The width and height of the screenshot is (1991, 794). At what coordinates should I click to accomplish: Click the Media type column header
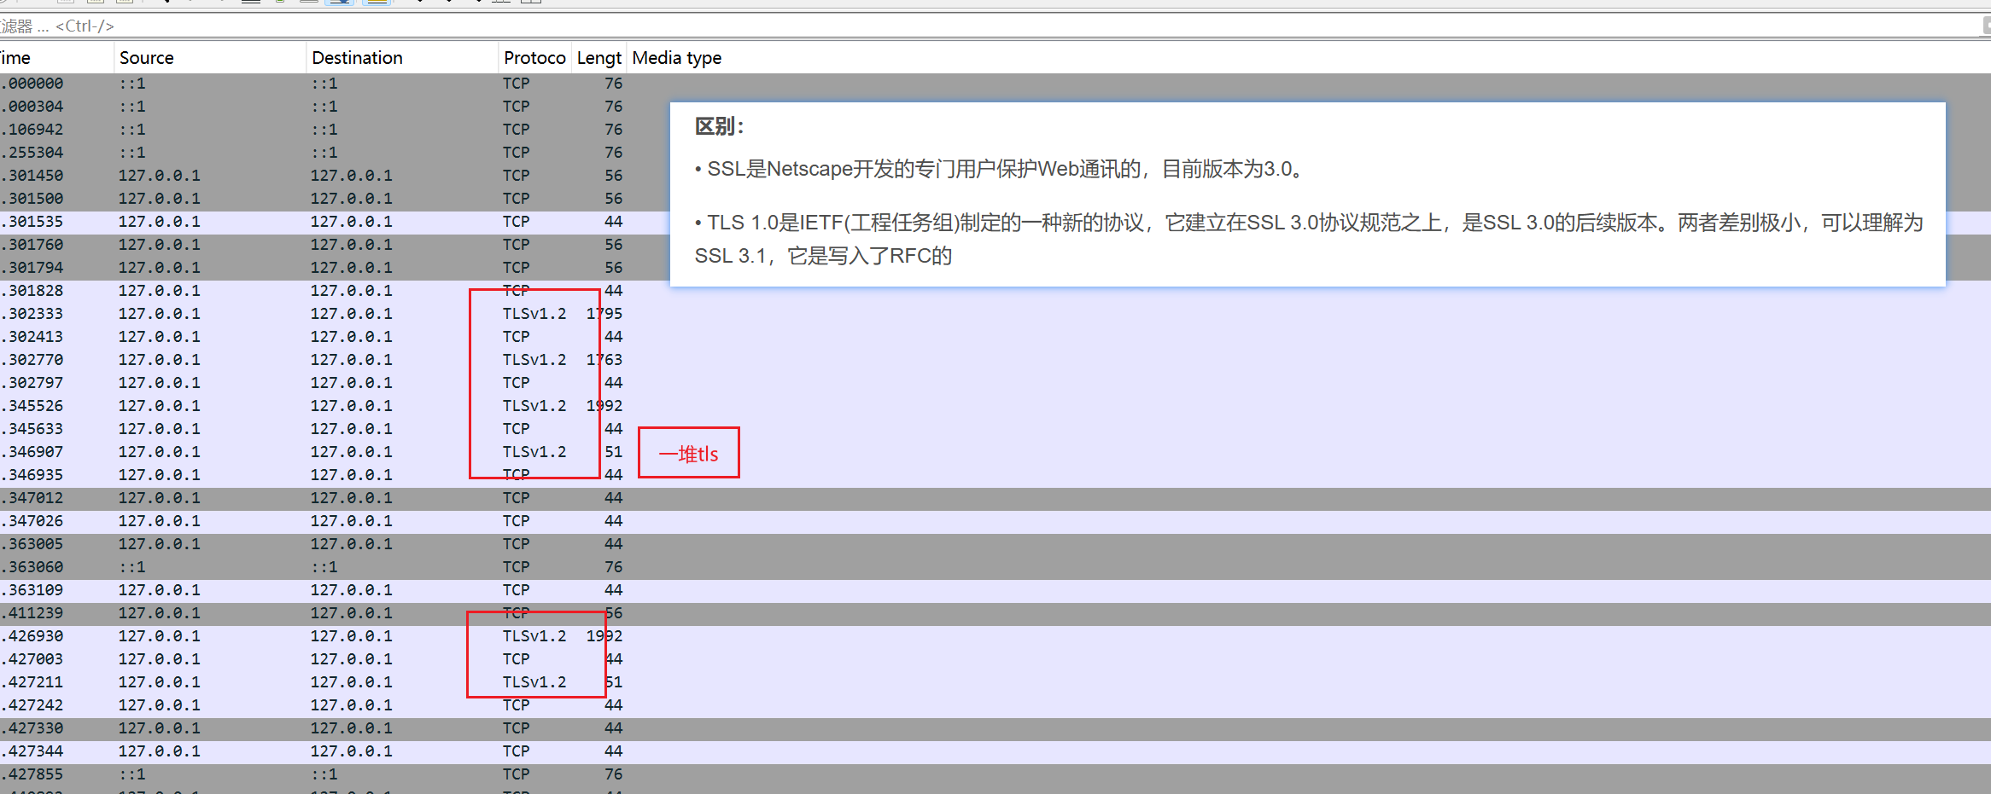tap(676, 58)
